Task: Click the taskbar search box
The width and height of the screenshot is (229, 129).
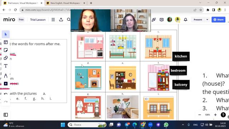Action: pyautogui.click(x=87, y=125)
